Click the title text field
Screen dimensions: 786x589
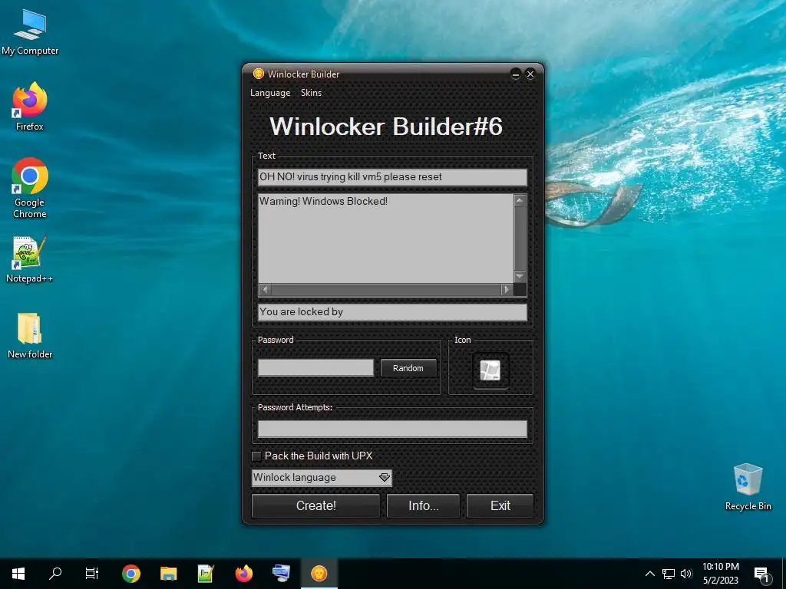pyautogui.click(x=392, y=177)
